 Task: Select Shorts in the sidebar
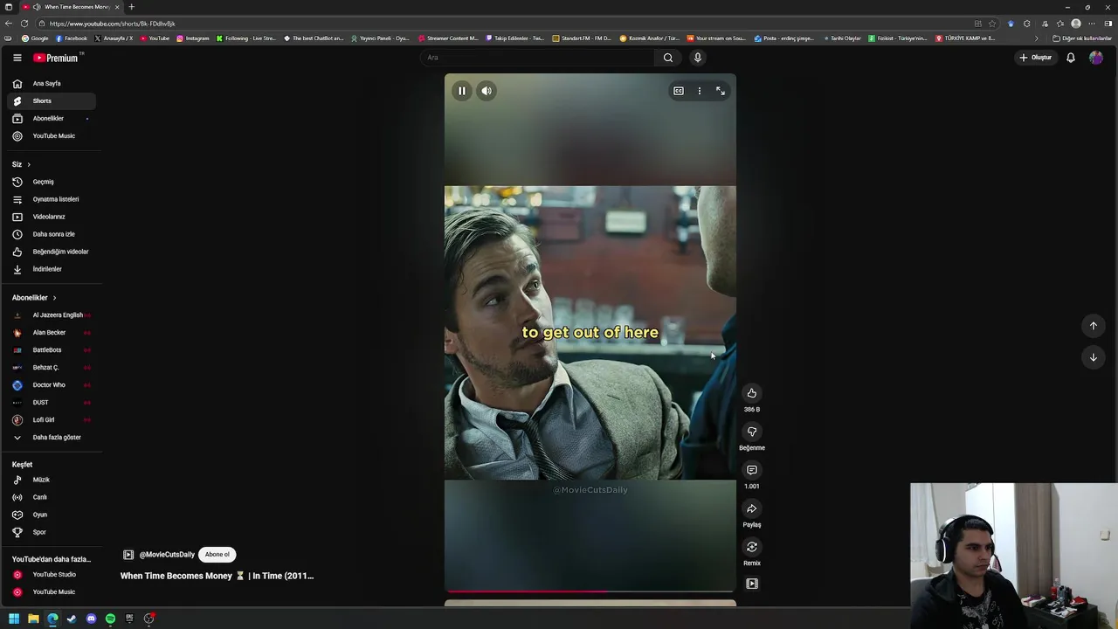point(52,101)
